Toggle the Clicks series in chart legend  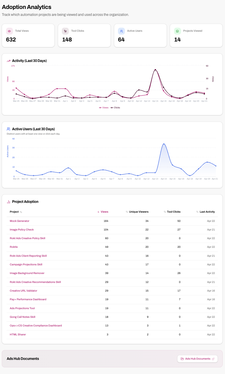click(115, 107)
